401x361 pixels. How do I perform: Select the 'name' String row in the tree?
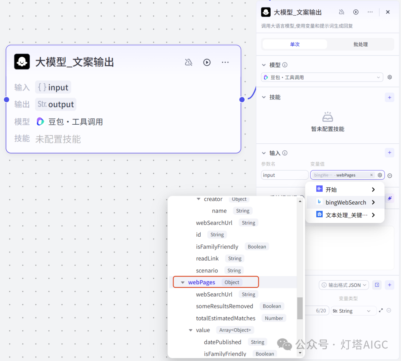pyautogui.click(x=232, y=211)
